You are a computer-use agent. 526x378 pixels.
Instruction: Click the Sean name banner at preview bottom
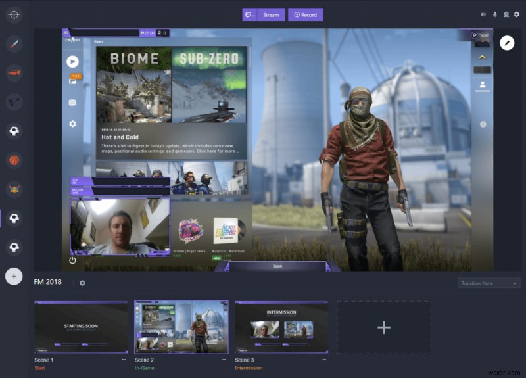[x=277, y=266]
